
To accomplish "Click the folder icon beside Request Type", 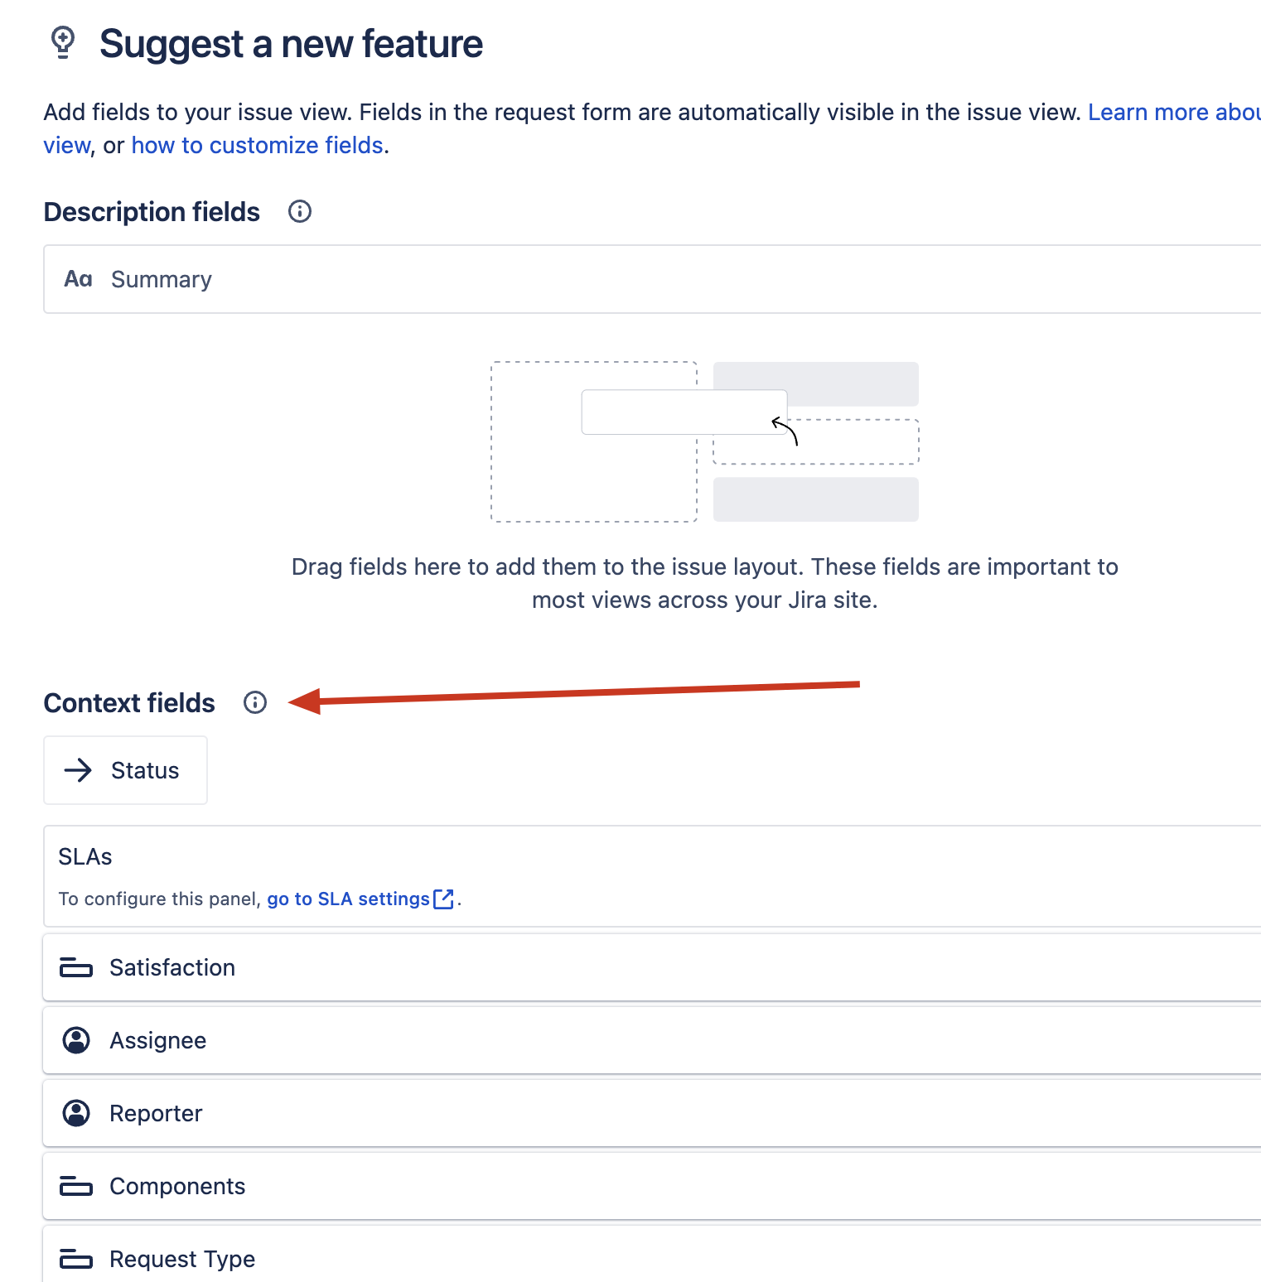I will pyautogui.click(x=75, y=1259).
